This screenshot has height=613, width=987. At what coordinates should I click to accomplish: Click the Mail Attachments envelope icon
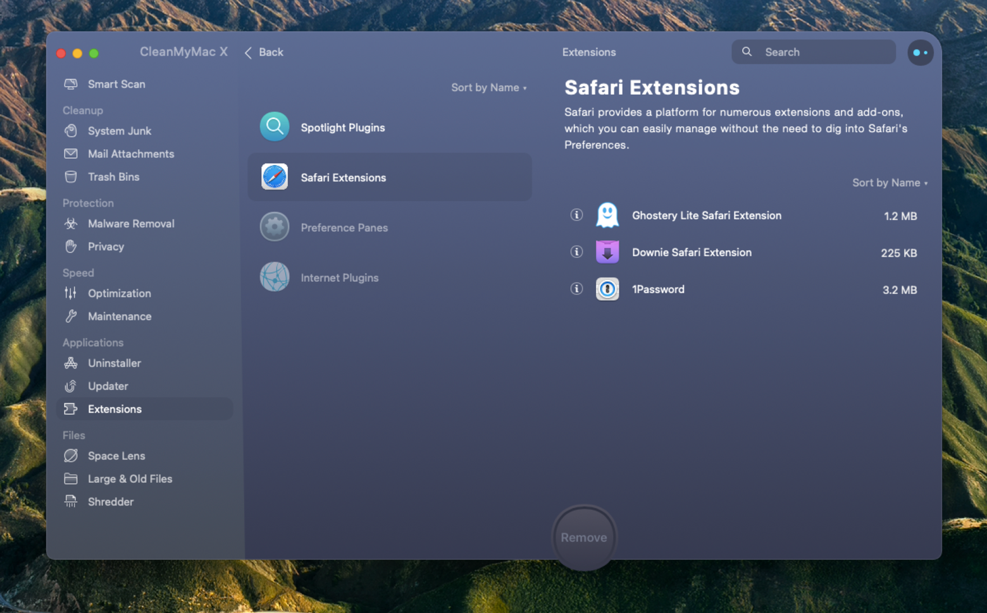pyautogui.click(x=71, y=154)
